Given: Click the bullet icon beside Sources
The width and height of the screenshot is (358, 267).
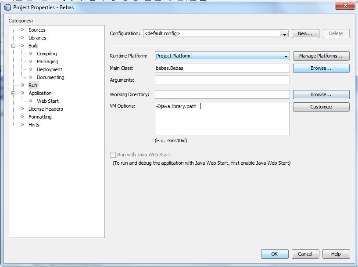Looking at the screenshot, I should click(x=22, y=30).
